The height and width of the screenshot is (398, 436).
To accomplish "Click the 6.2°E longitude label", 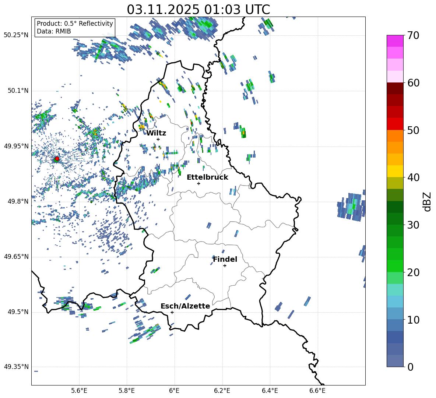I will tap(222, 391).
